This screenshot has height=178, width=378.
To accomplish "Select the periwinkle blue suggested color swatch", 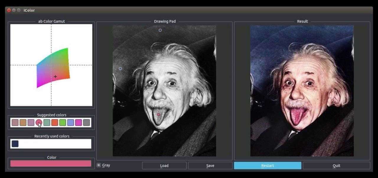I will [71, 123].
